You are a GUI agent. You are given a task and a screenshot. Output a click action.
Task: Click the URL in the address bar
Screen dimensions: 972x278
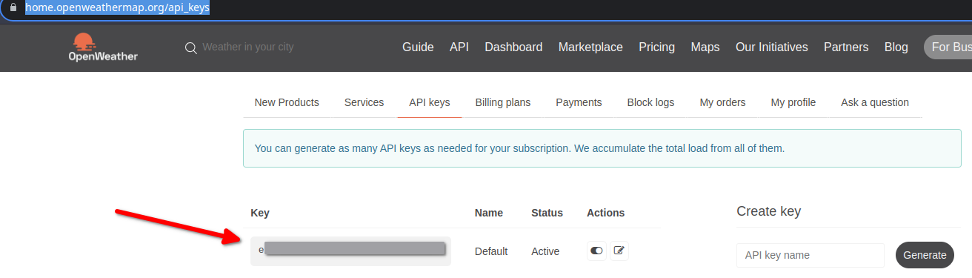(x=117, y=8)
